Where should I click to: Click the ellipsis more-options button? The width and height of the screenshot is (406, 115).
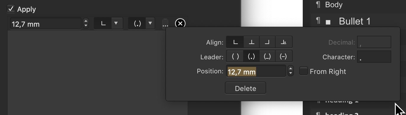[165, 23]
